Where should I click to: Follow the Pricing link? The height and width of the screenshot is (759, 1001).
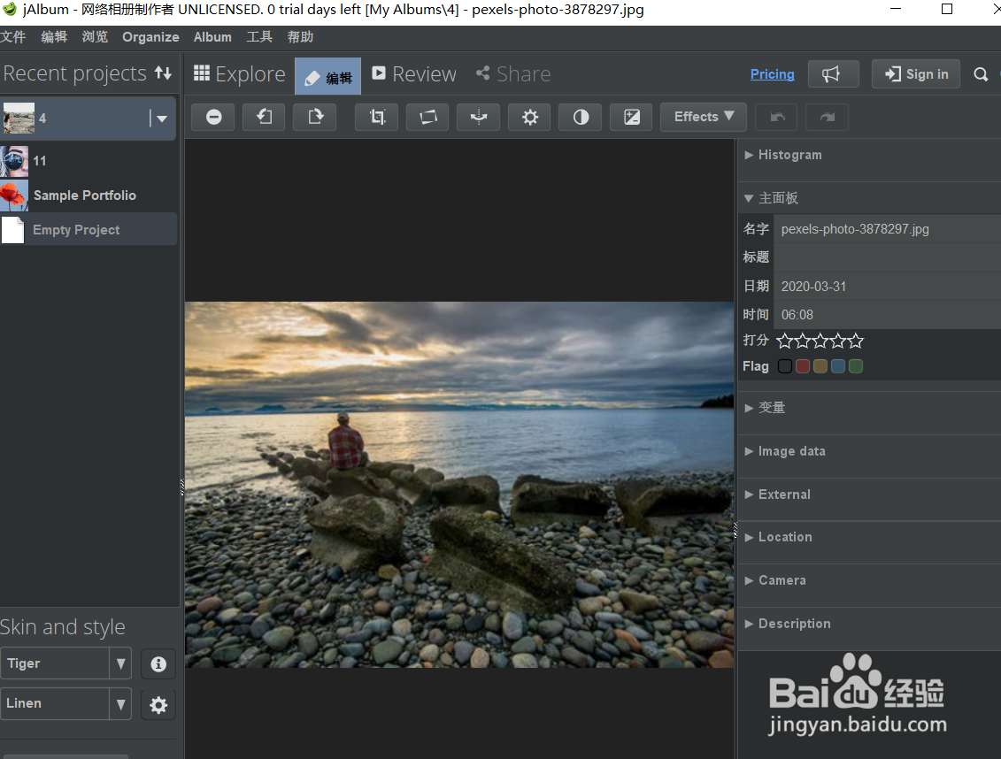click(x=772, y=74)
